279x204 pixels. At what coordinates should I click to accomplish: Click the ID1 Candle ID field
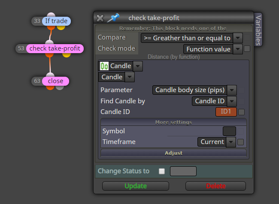[x=226, y=112]
